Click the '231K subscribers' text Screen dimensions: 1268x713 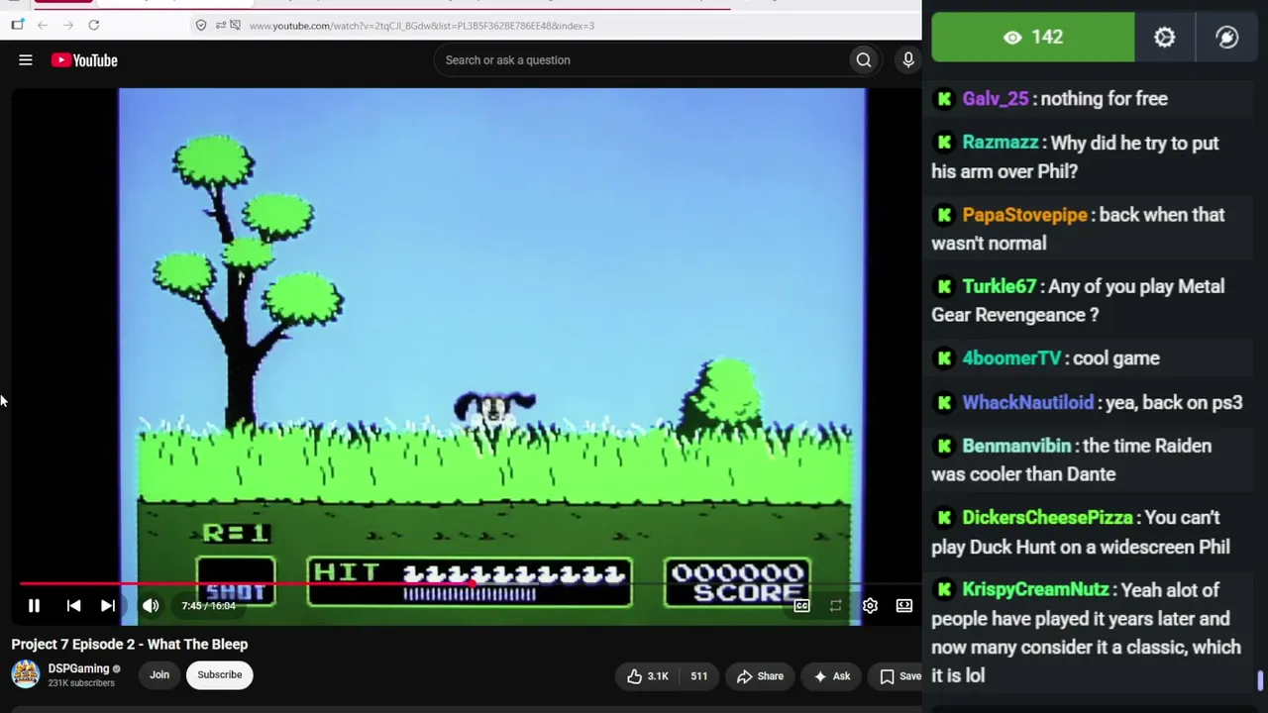(81, 683)
